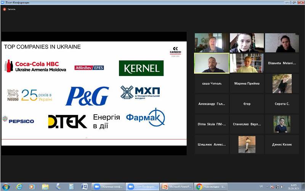Click the TOP COMPANIES IN UKRAINE slide title
This screenshot has height=191, width=305.
(42, 47)
